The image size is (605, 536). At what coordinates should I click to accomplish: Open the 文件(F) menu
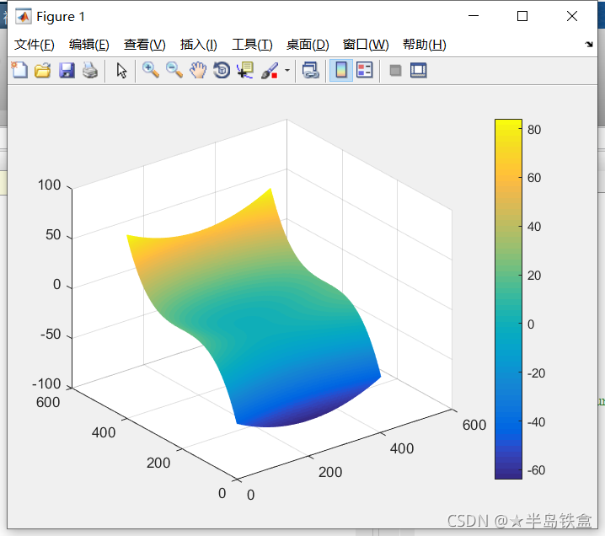pyautogui.click(x=35, y=45)
